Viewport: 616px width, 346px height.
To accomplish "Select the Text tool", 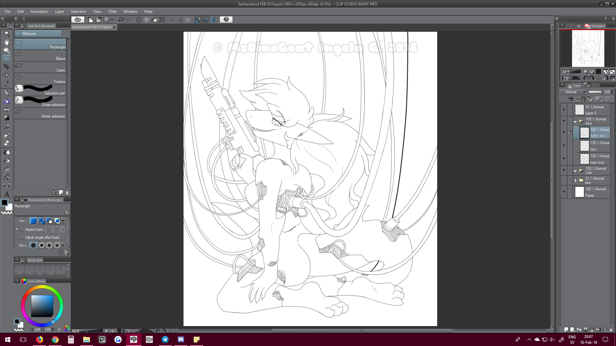I will point(6,194).
